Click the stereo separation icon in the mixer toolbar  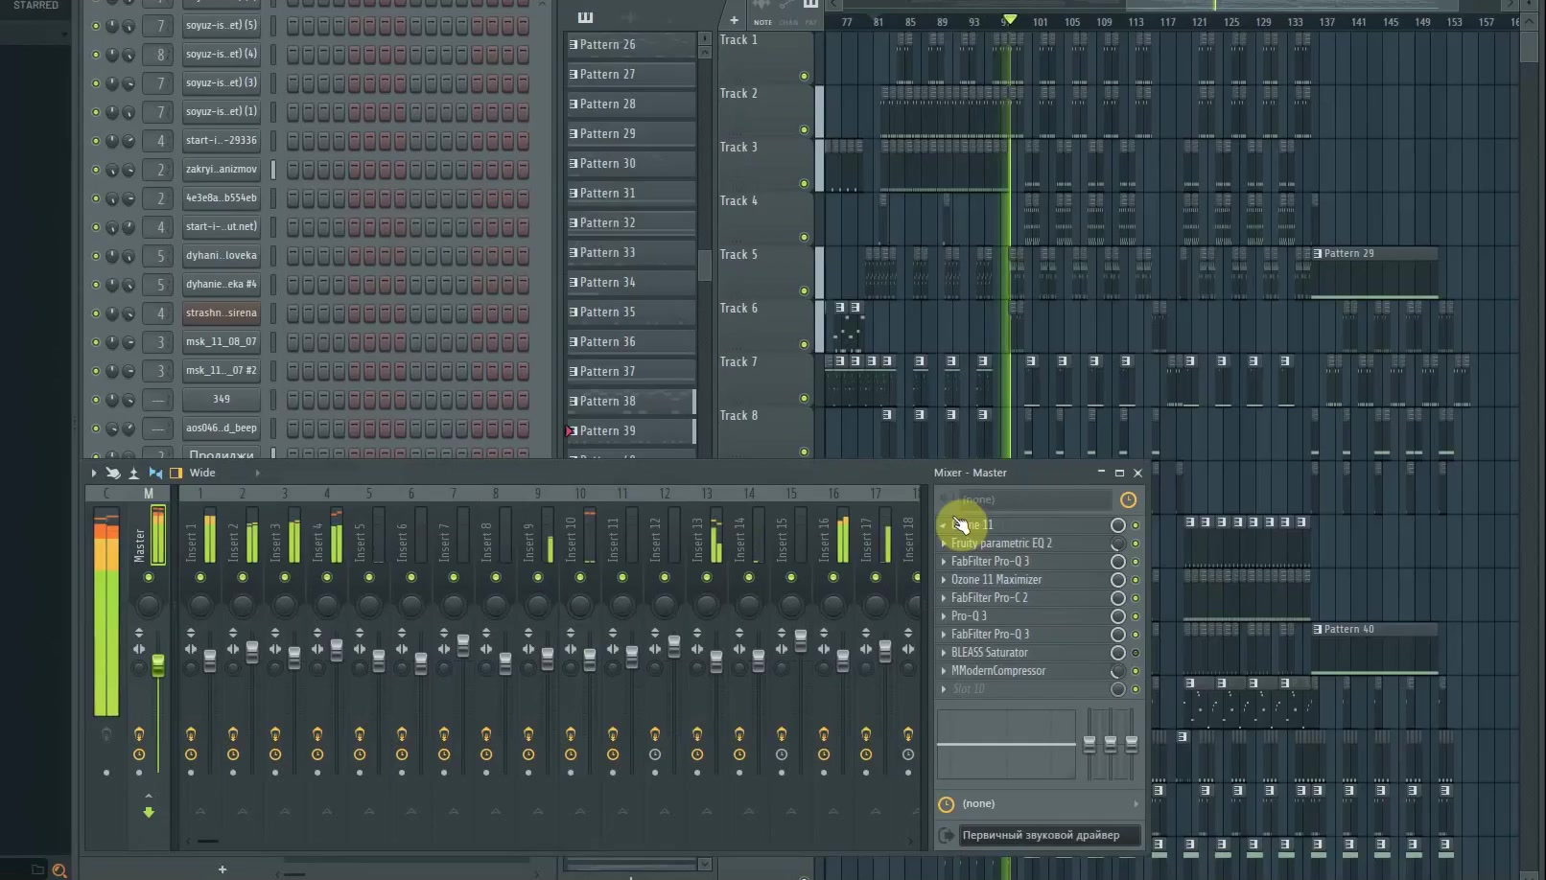(x=155, y=473)
